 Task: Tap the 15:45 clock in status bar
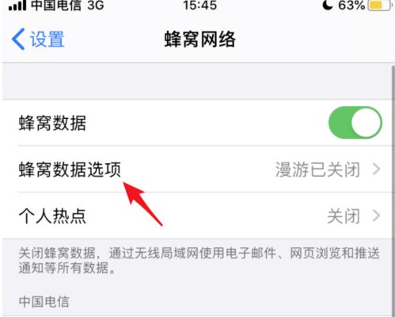tap(200, 5)
